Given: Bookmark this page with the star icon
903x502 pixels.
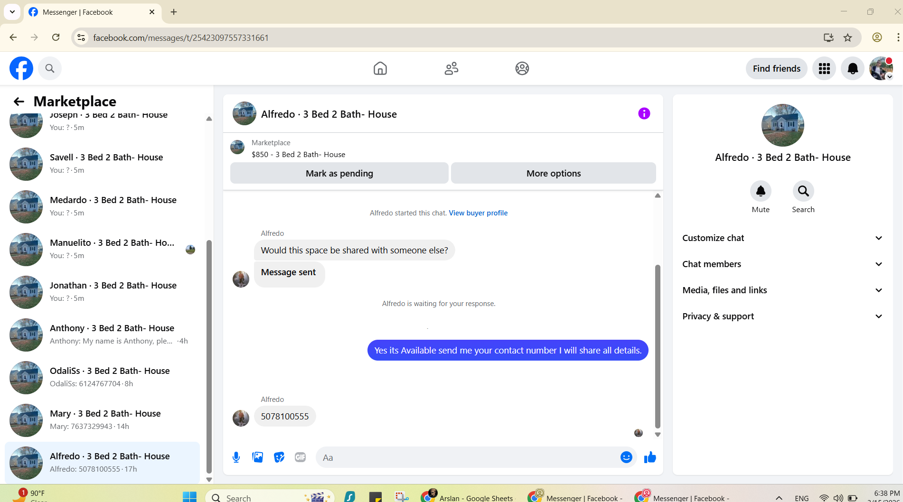Looking at the screenshot, I should coord(848,37).
